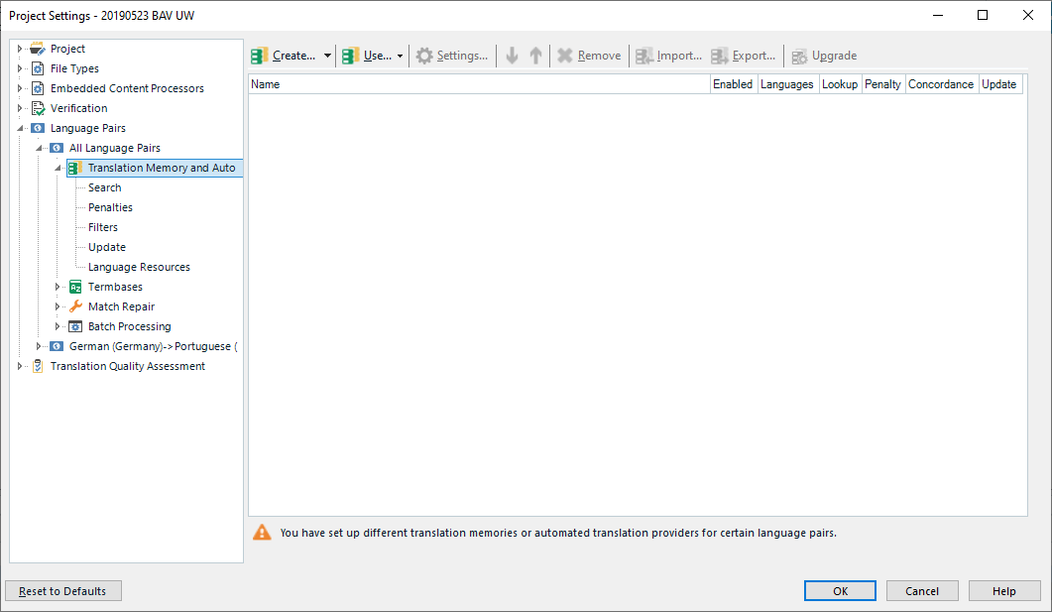This screenshot has width=1052, height=612.
Task: Open the Use dropdown arrow
Action: 400,56
